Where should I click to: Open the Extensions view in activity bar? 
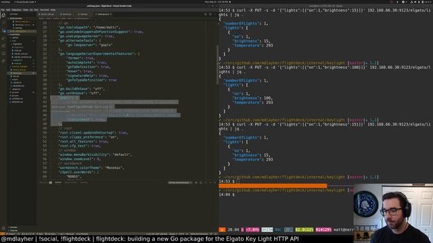click(3, 46)
